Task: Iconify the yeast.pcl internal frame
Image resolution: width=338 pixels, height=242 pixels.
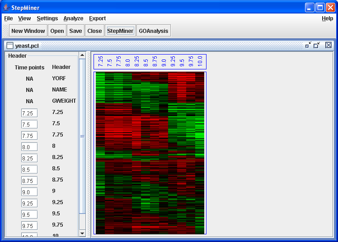Action: pyautogui.click(x=309, y=45)
